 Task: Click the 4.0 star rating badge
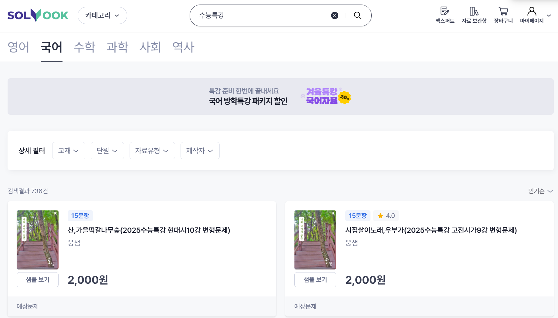pos(386,216)
